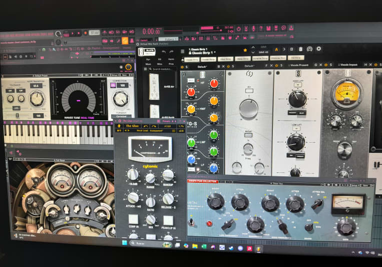Image resolution: width=382 pixels, height=267 pixels.
Task: Toggle the COMP IN button on The Glue
Action: [x=133, y=219]
